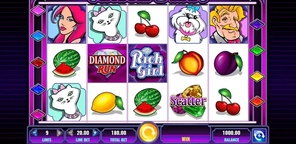Screen dimensions: 296x144
Task: Lower the line bet amount
Action: click(70, 133)
